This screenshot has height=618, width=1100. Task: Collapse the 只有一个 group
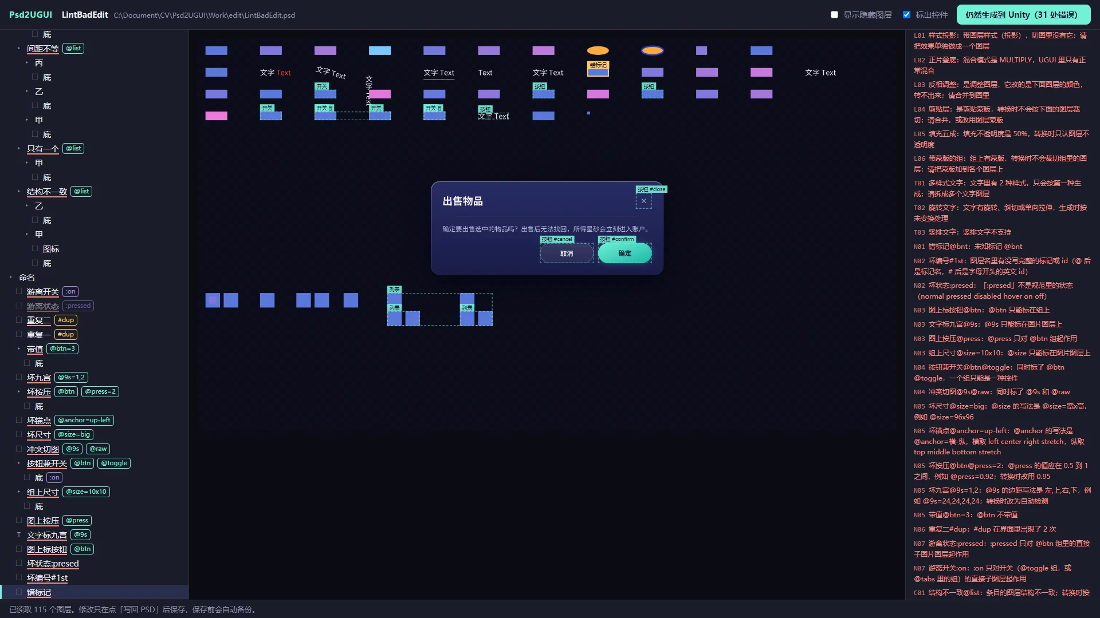pyautogui.click(x=19, y=148)
